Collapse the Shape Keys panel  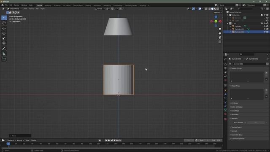tap(235, 86)
